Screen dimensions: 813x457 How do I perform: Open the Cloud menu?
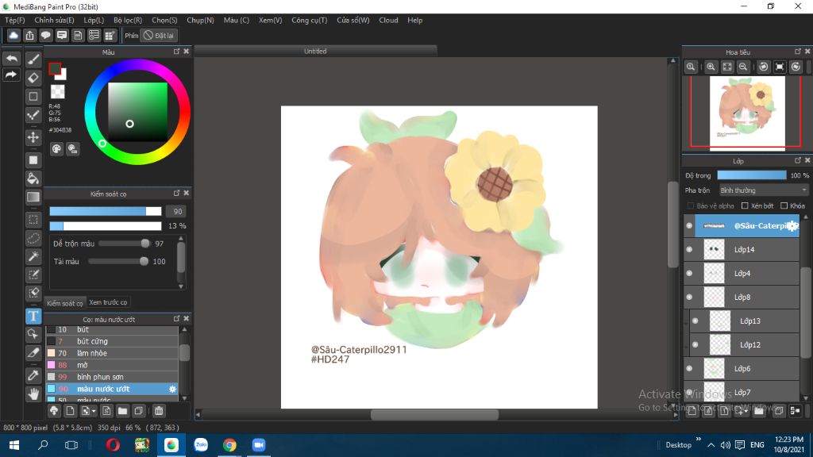[388, 20]
